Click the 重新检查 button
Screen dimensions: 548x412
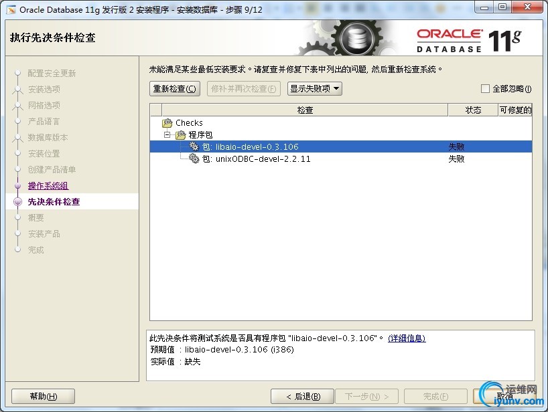click(x=175, y=89)
